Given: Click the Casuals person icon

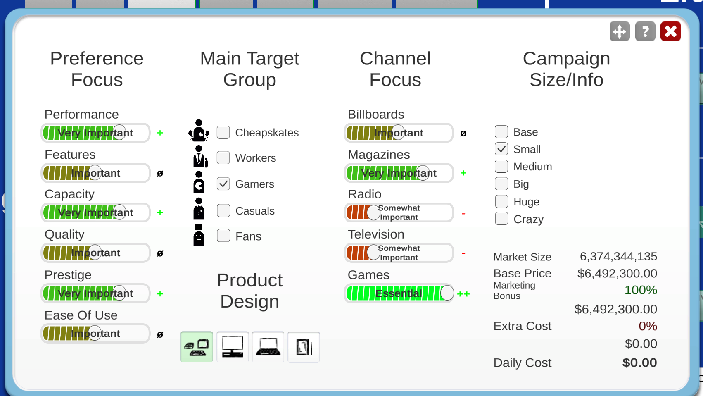Looking at the screenshot, I should (199, 209).
